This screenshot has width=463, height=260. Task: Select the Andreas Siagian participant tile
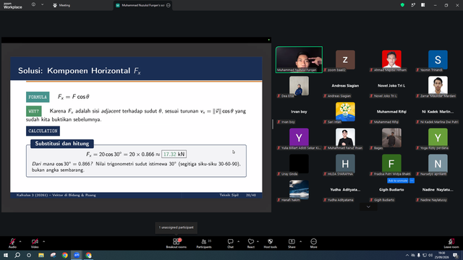[x=345, y=86]
